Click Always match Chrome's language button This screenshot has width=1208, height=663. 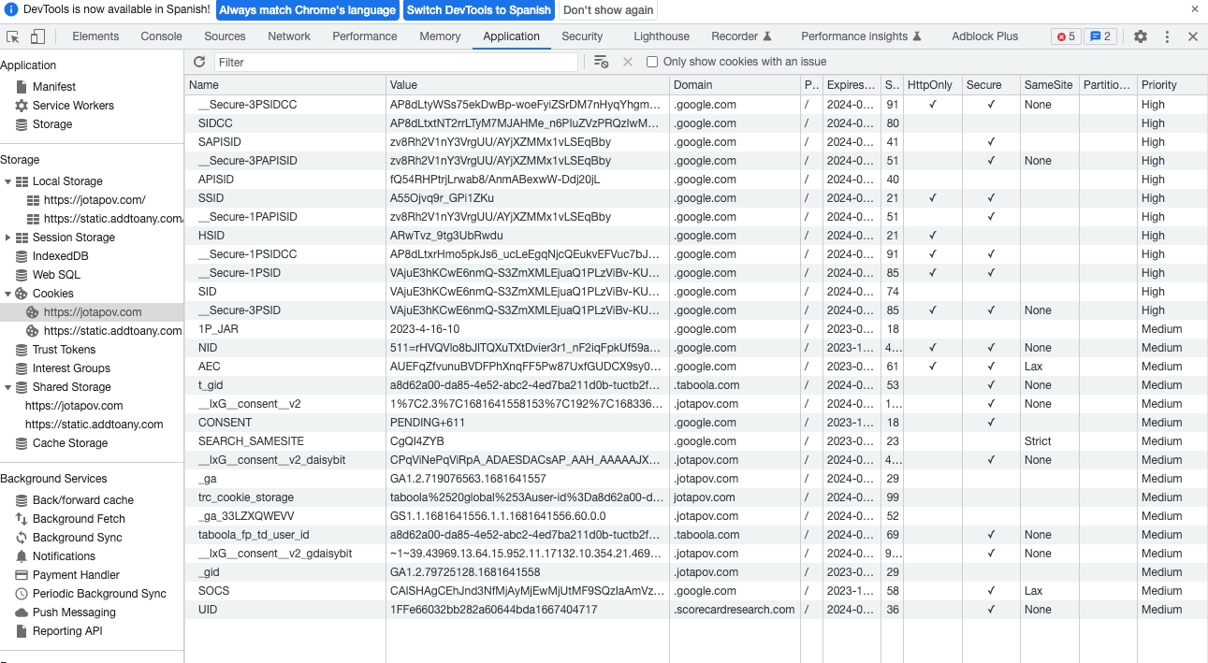click(x=307, y=10)
